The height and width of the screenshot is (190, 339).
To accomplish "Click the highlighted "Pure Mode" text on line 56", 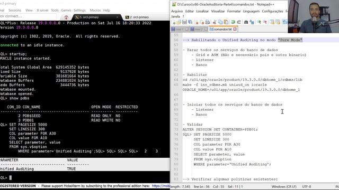I will click(x=290, y=40).
